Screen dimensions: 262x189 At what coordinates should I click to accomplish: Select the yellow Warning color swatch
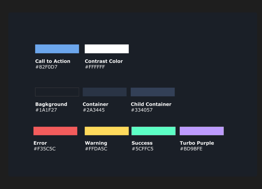point(106,131)
